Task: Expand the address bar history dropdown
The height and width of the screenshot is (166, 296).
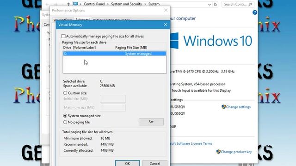Action: tap(210, 4)
